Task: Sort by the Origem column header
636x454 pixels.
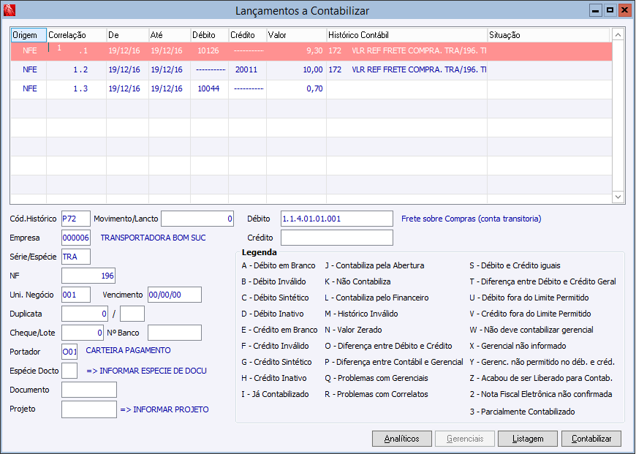Action: (28, 35)
